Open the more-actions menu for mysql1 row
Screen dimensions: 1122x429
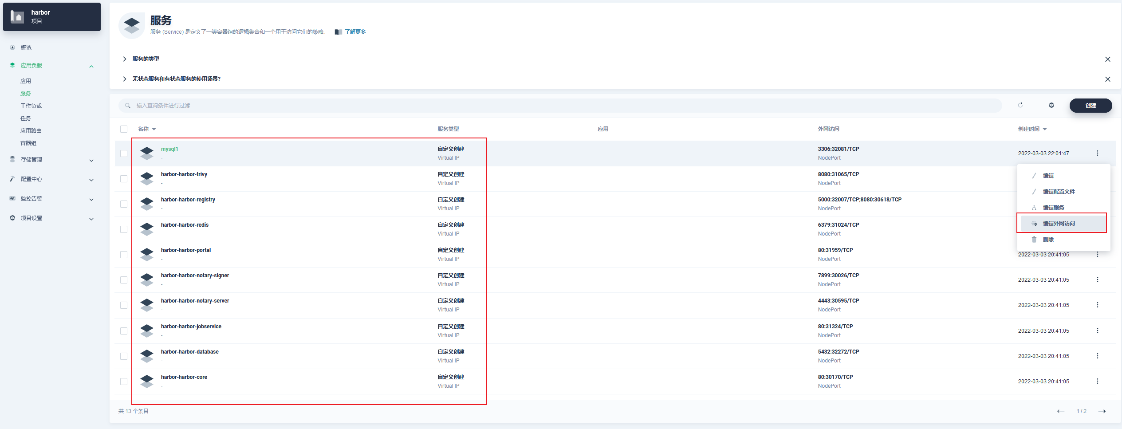coord(1098,153)
